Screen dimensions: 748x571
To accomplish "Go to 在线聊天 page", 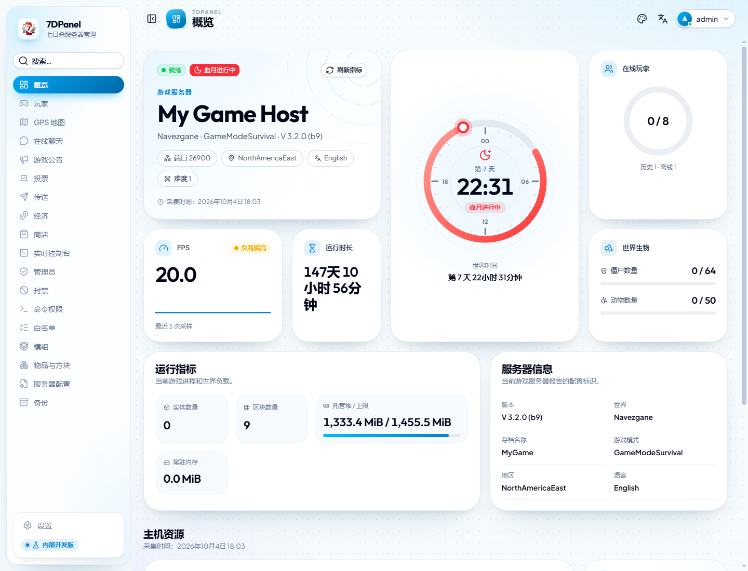I will (69, 141).
